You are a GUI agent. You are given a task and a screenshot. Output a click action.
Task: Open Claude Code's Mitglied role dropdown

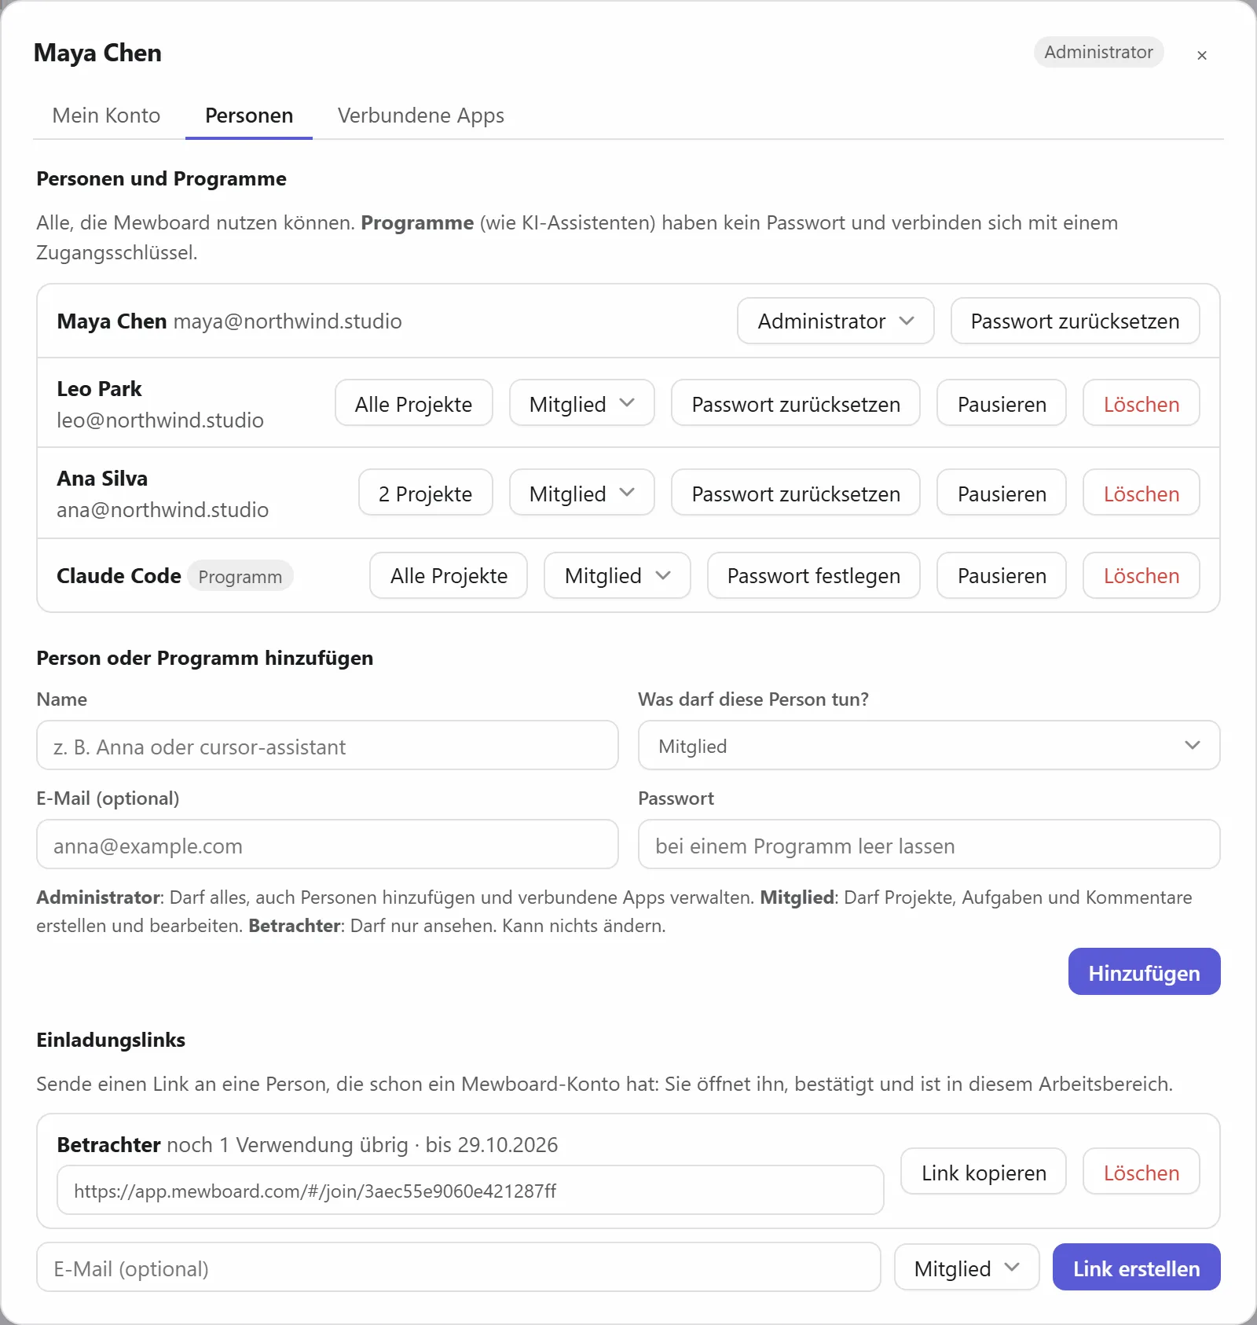pyautogui.click(x=617, y=575)
